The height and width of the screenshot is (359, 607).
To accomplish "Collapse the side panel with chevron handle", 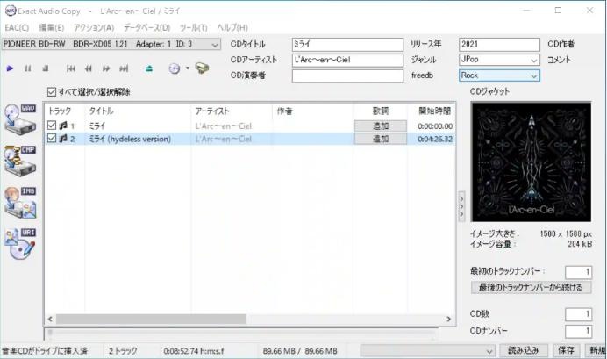I will [x=461, y=206].
